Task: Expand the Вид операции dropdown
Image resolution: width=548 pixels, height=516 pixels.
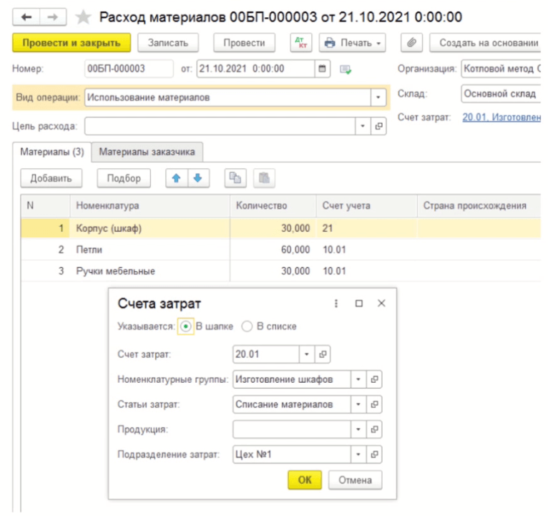Action: click(378, 97)
